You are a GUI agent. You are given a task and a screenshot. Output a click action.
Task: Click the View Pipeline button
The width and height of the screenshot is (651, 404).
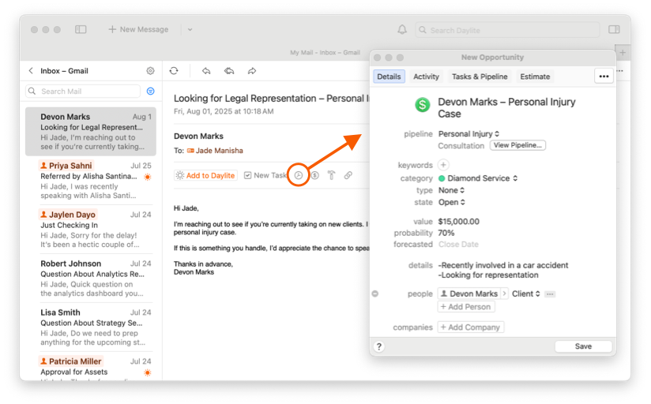pyautogui.click(x=517, y=146)
